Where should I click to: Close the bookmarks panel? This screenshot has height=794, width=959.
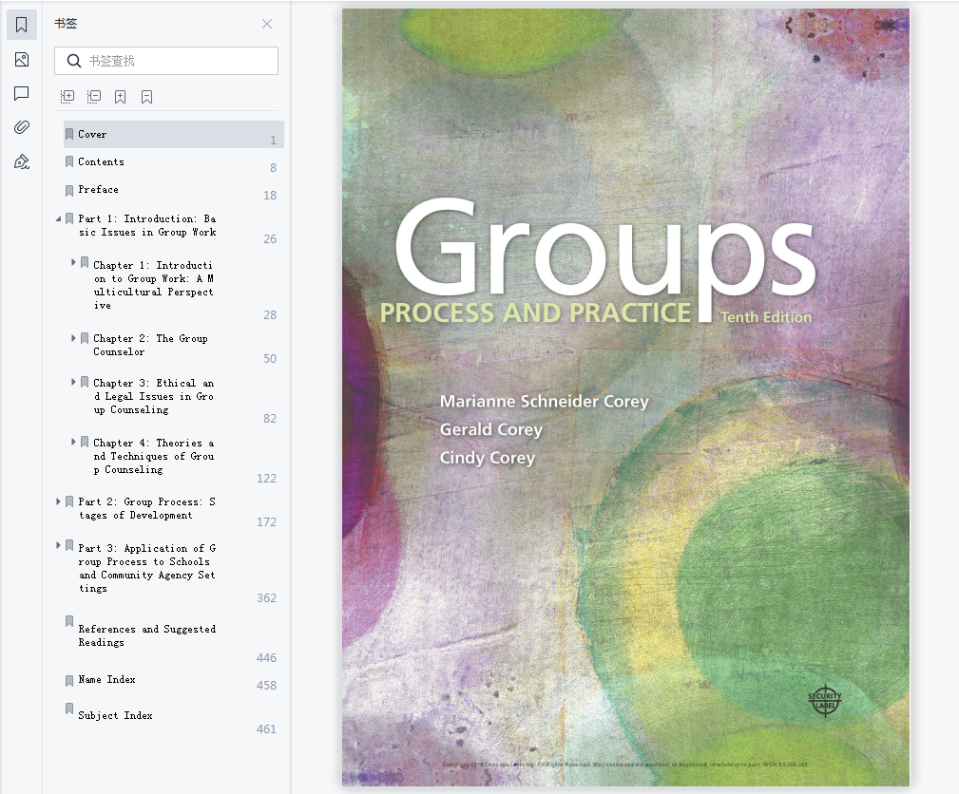(267, 24)
